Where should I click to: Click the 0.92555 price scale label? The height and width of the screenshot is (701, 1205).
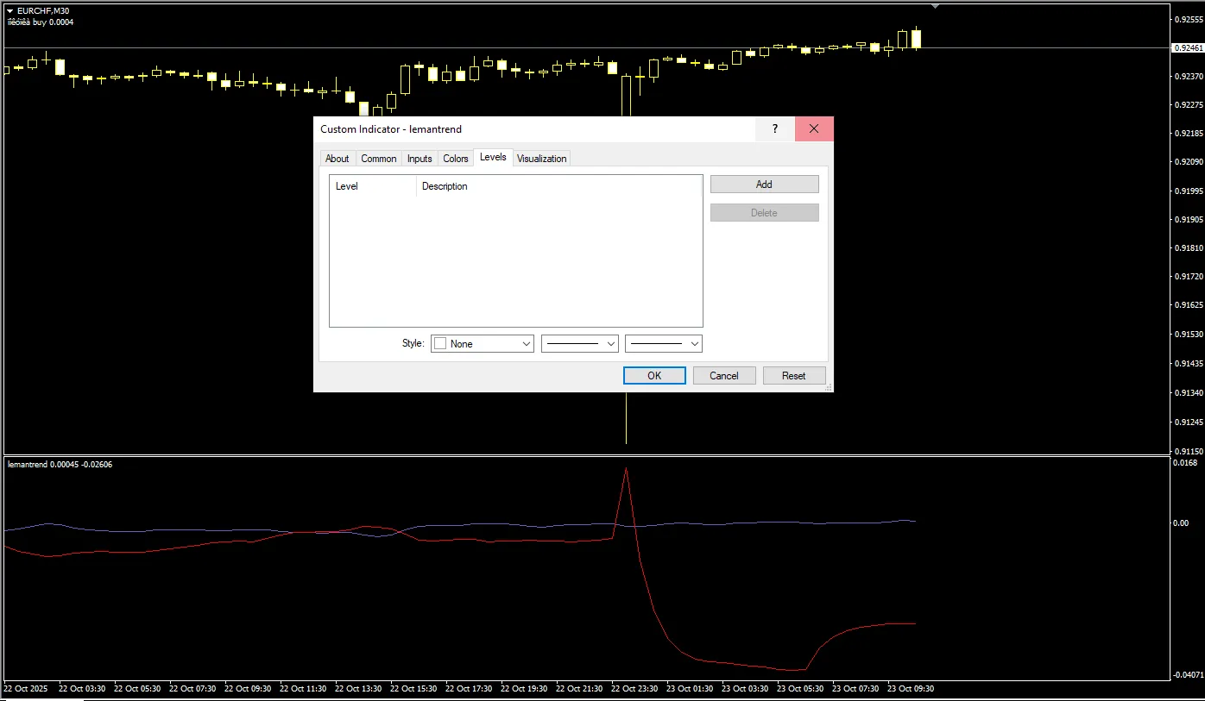click(1188, 19)
